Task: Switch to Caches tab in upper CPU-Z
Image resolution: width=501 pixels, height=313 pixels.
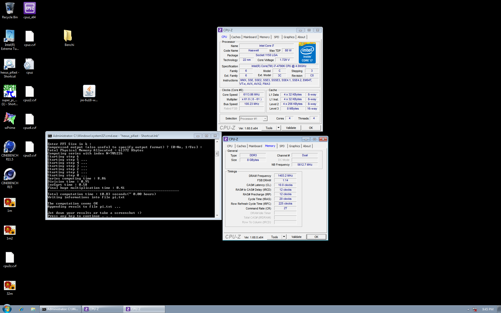Action: pos(236,37)
